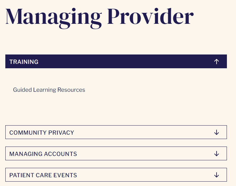Select the word Managing in the heading

tap(54, 18)
